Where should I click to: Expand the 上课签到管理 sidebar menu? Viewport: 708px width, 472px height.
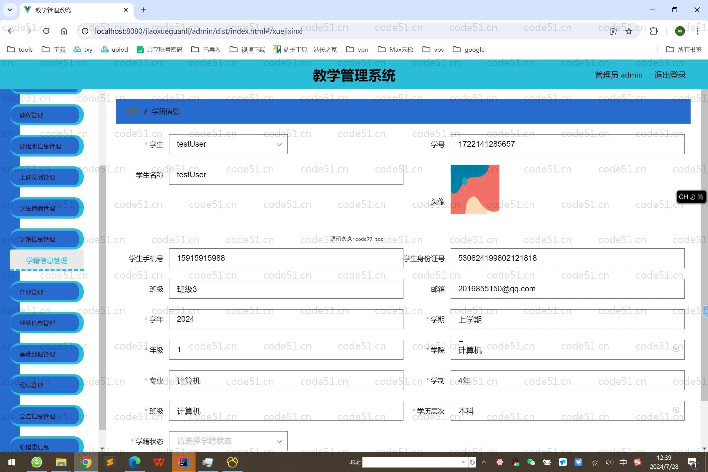click(x=46, y=177)
